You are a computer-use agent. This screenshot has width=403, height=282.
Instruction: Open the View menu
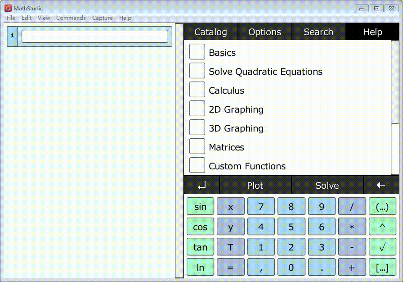coord(44,18)
